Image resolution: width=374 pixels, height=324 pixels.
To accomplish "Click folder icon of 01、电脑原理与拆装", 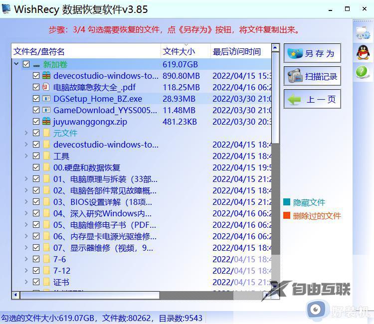I will tap(47, 178).
